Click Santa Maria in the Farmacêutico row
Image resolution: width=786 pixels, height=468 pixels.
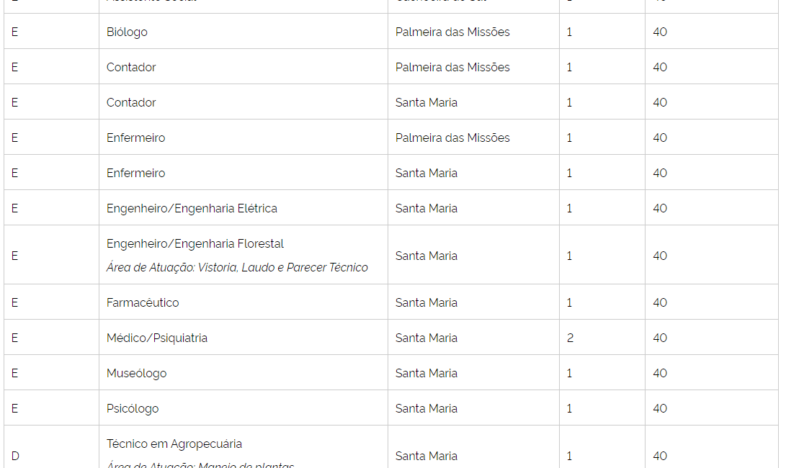426,302
